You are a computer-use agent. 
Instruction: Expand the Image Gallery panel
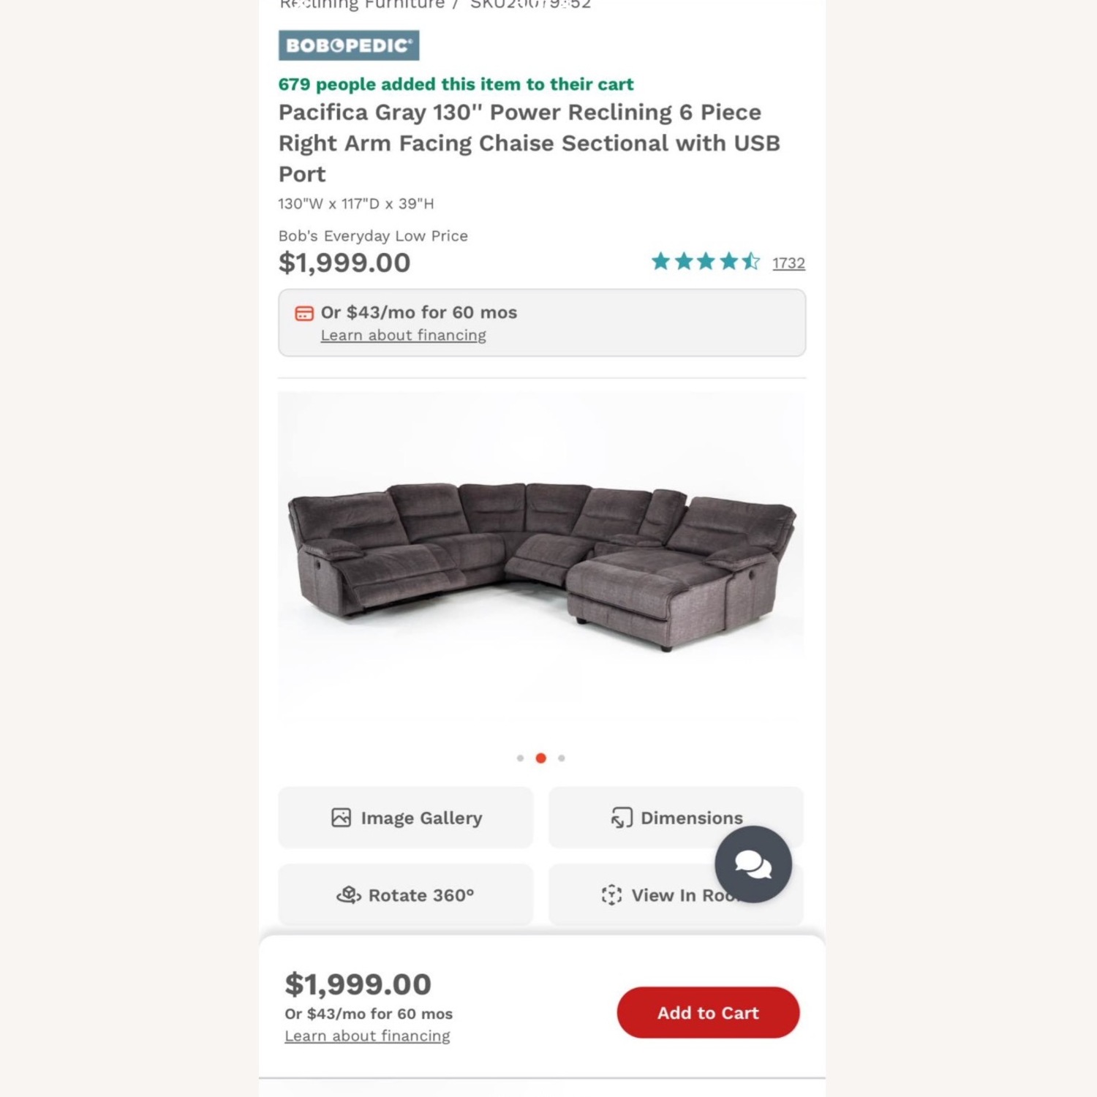pos(405,817)
